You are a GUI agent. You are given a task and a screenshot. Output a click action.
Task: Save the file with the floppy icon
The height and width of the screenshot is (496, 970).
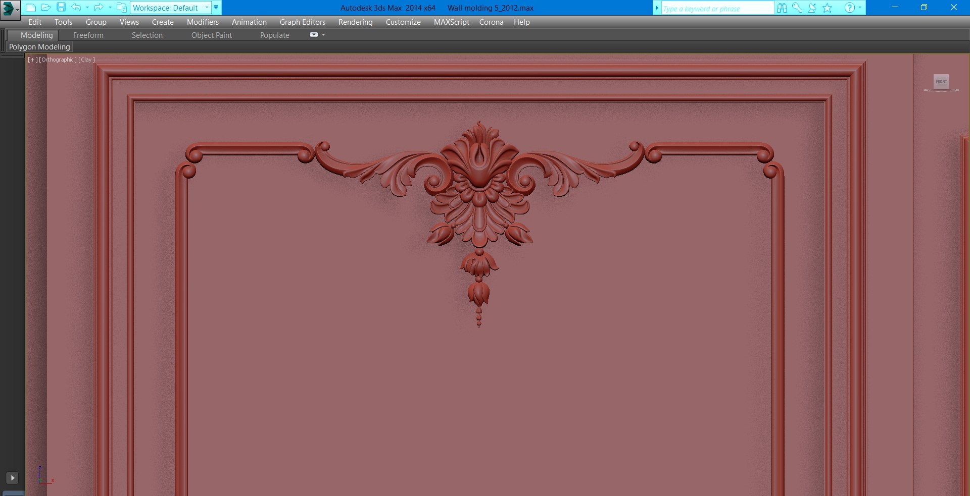tap(61, 8)
